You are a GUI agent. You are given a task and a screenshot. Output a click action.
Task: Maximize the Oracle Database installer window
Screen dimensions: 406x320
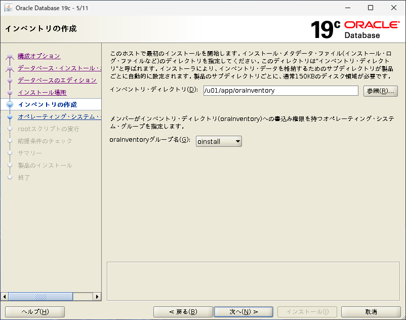(x=371, y=8)
